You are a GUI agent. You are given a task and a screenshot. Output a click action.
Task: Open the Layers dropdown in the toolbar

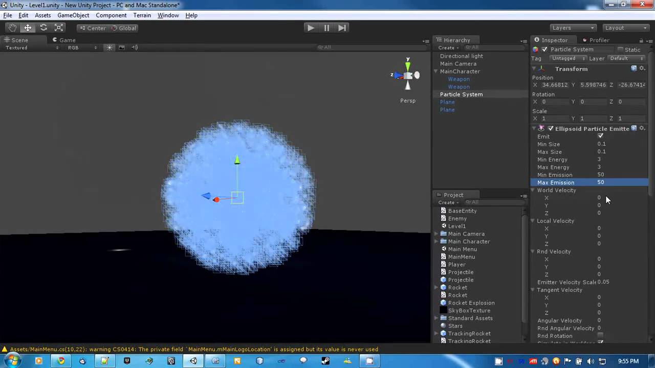tap(573, 28)
